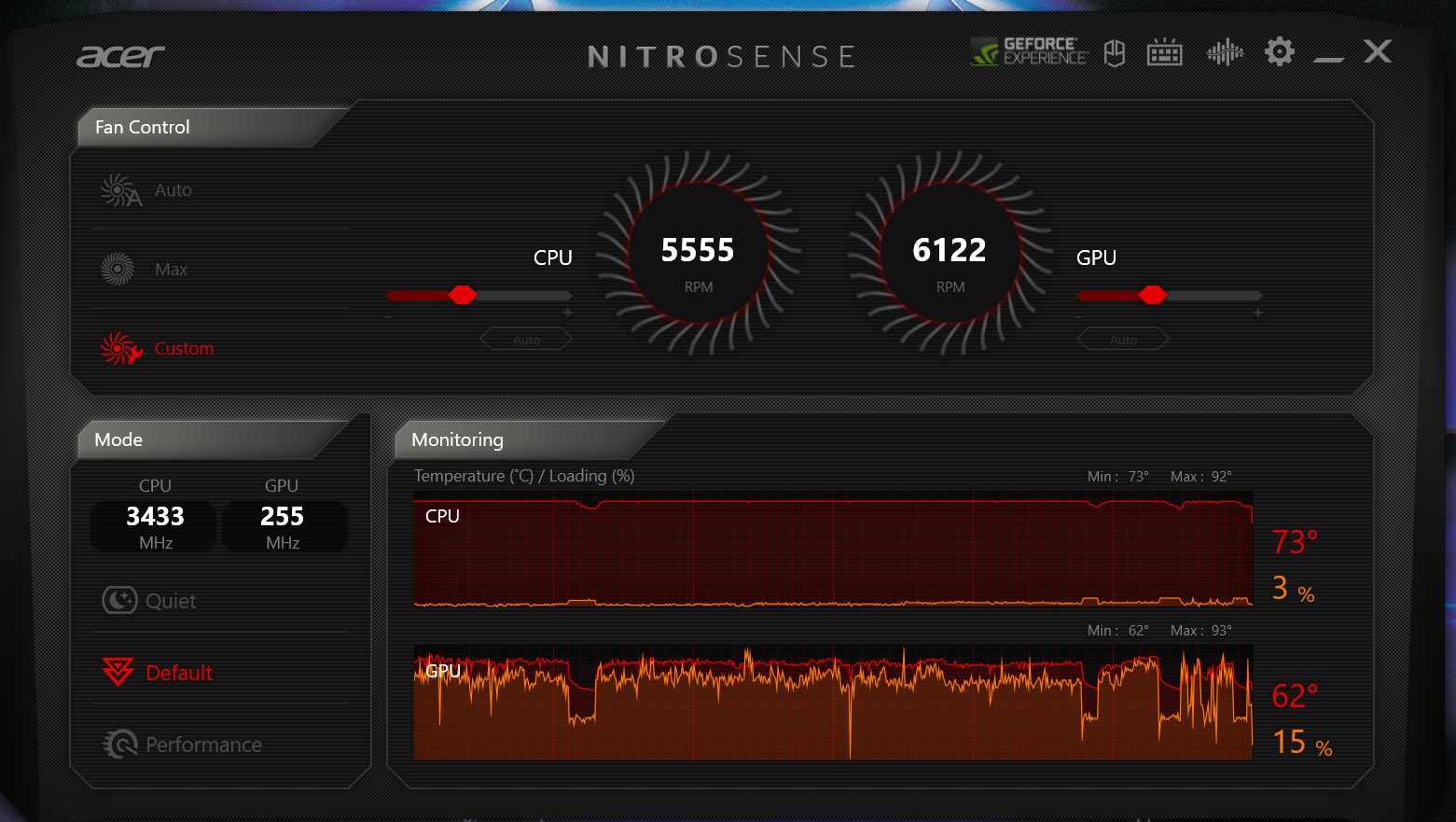This screenshot has height=822, width=1456.
Task: Click the CPU fan 5555 RPM dial
Action: [699, 252]
